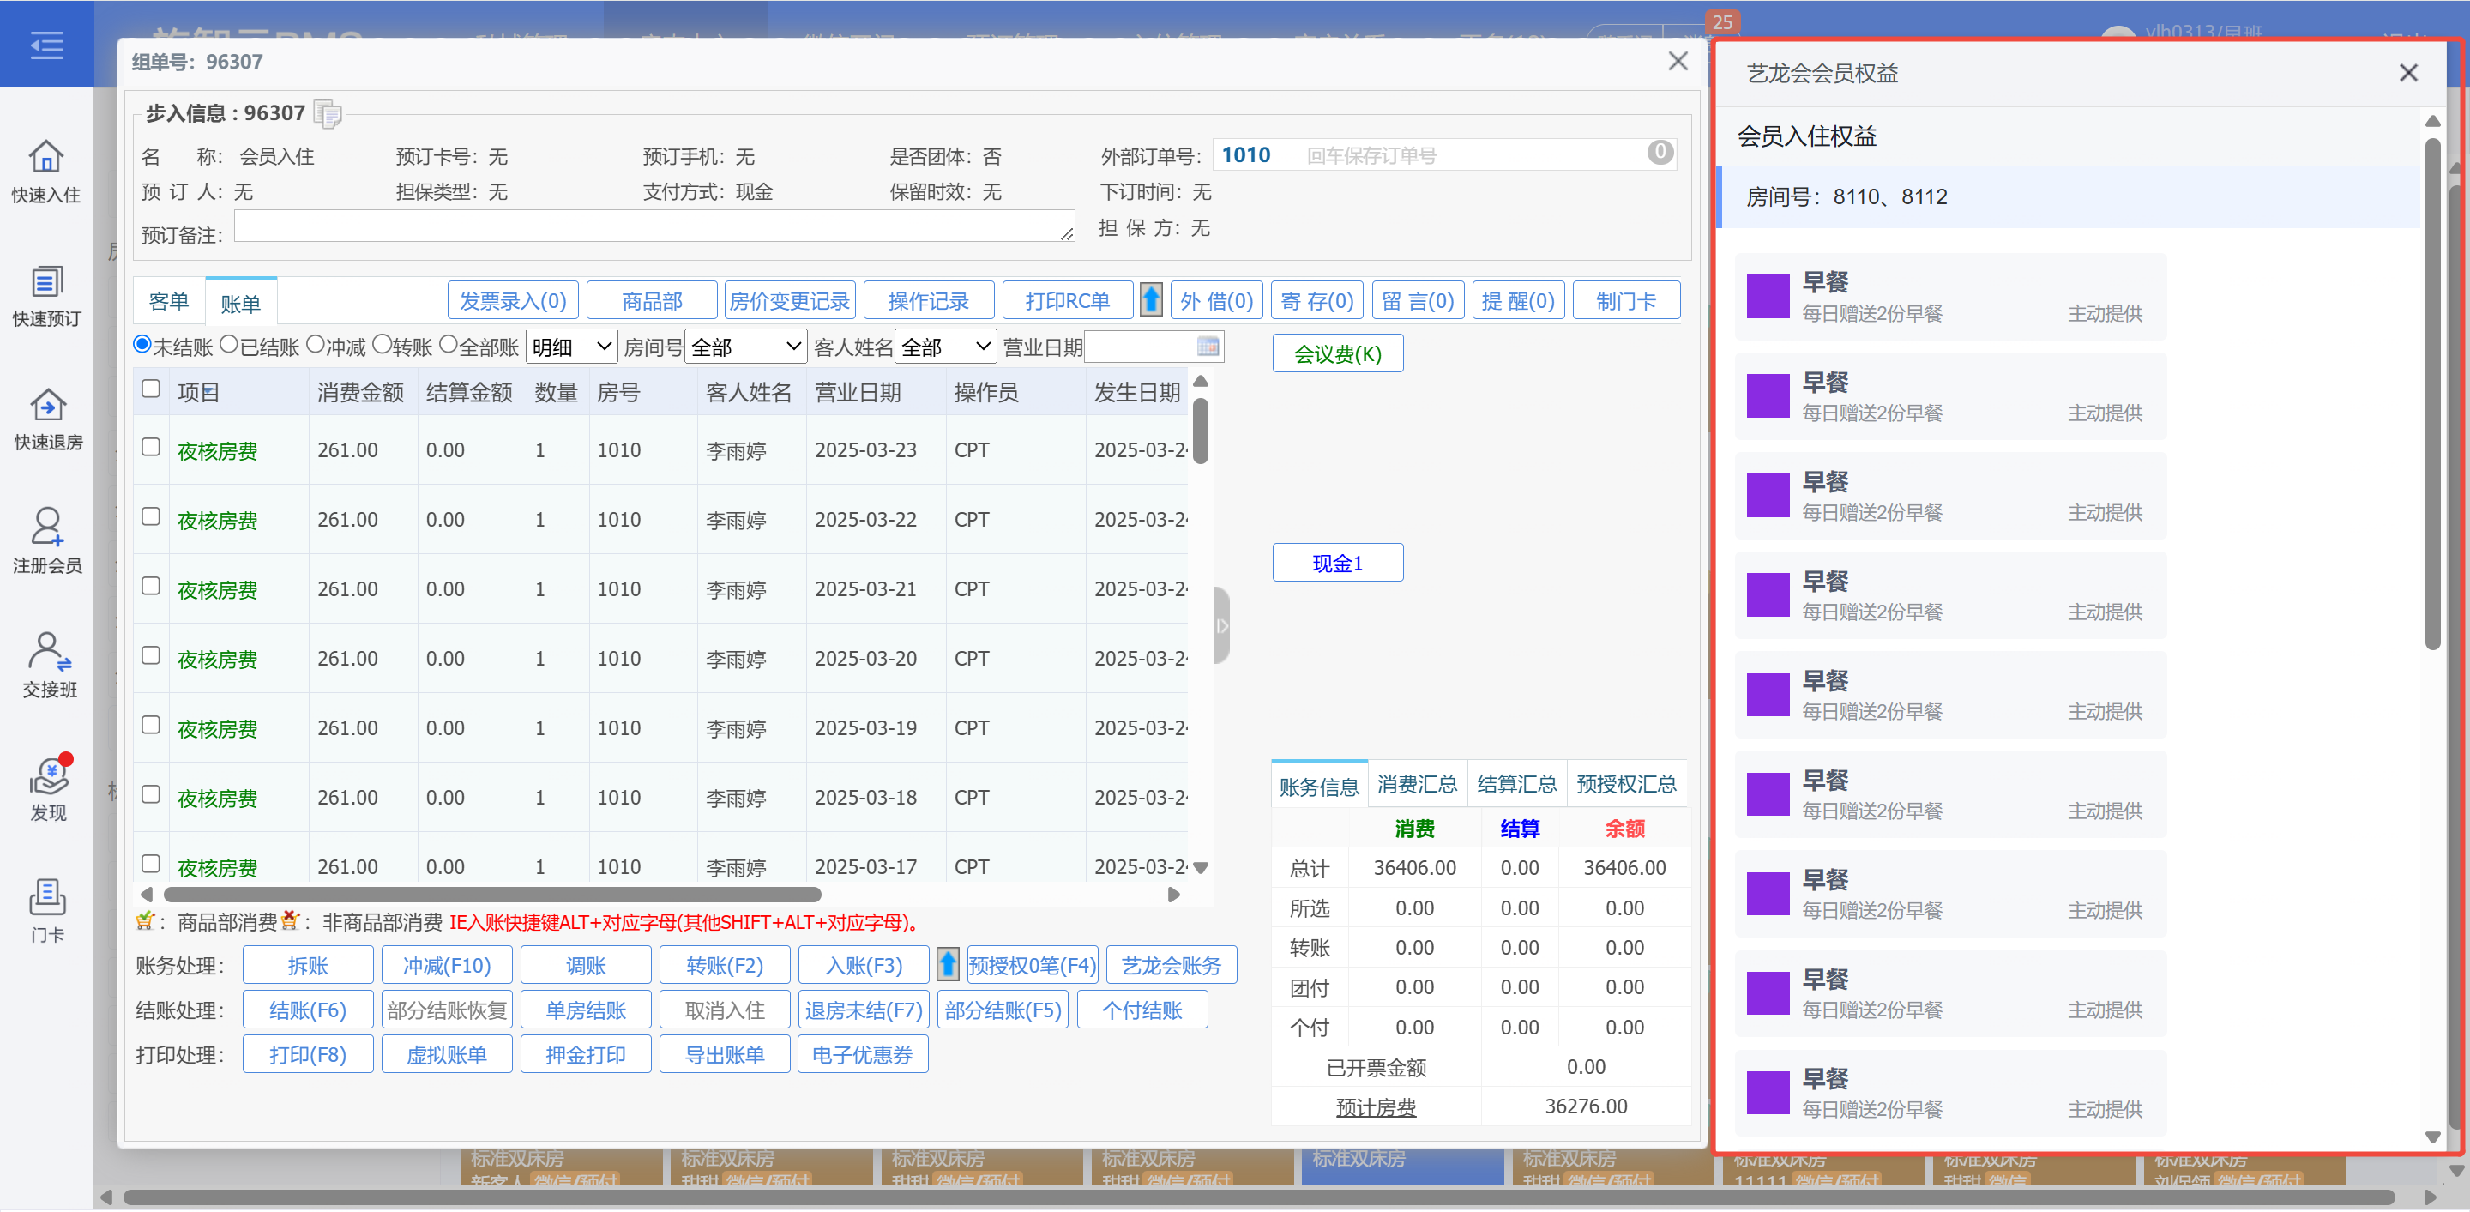Click the 发票录入(0) button
The height and width of the screenshot is (1212, 2470).
(513, 300)
